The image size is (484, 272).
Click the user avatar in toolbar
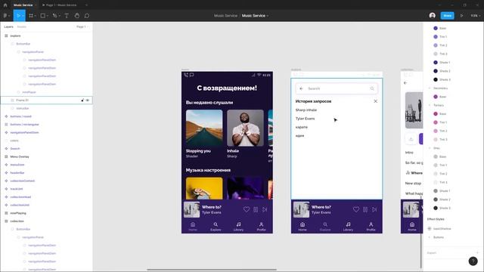(432, 15)
